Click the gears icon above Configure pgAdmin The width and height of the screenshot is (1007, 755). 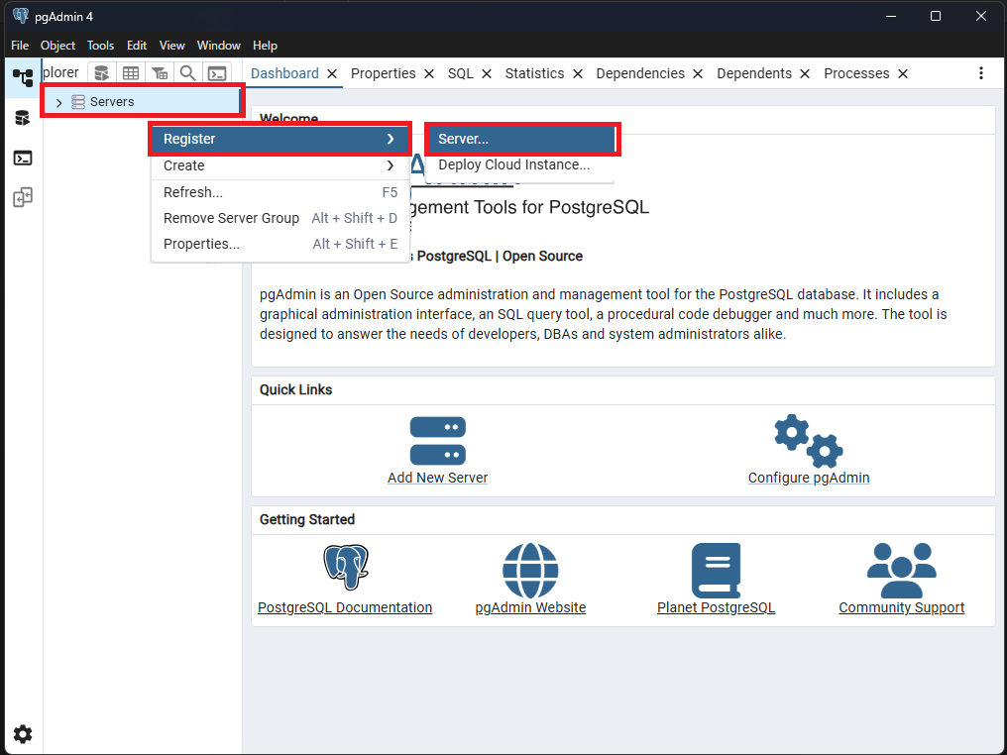[x=809, y=441]
